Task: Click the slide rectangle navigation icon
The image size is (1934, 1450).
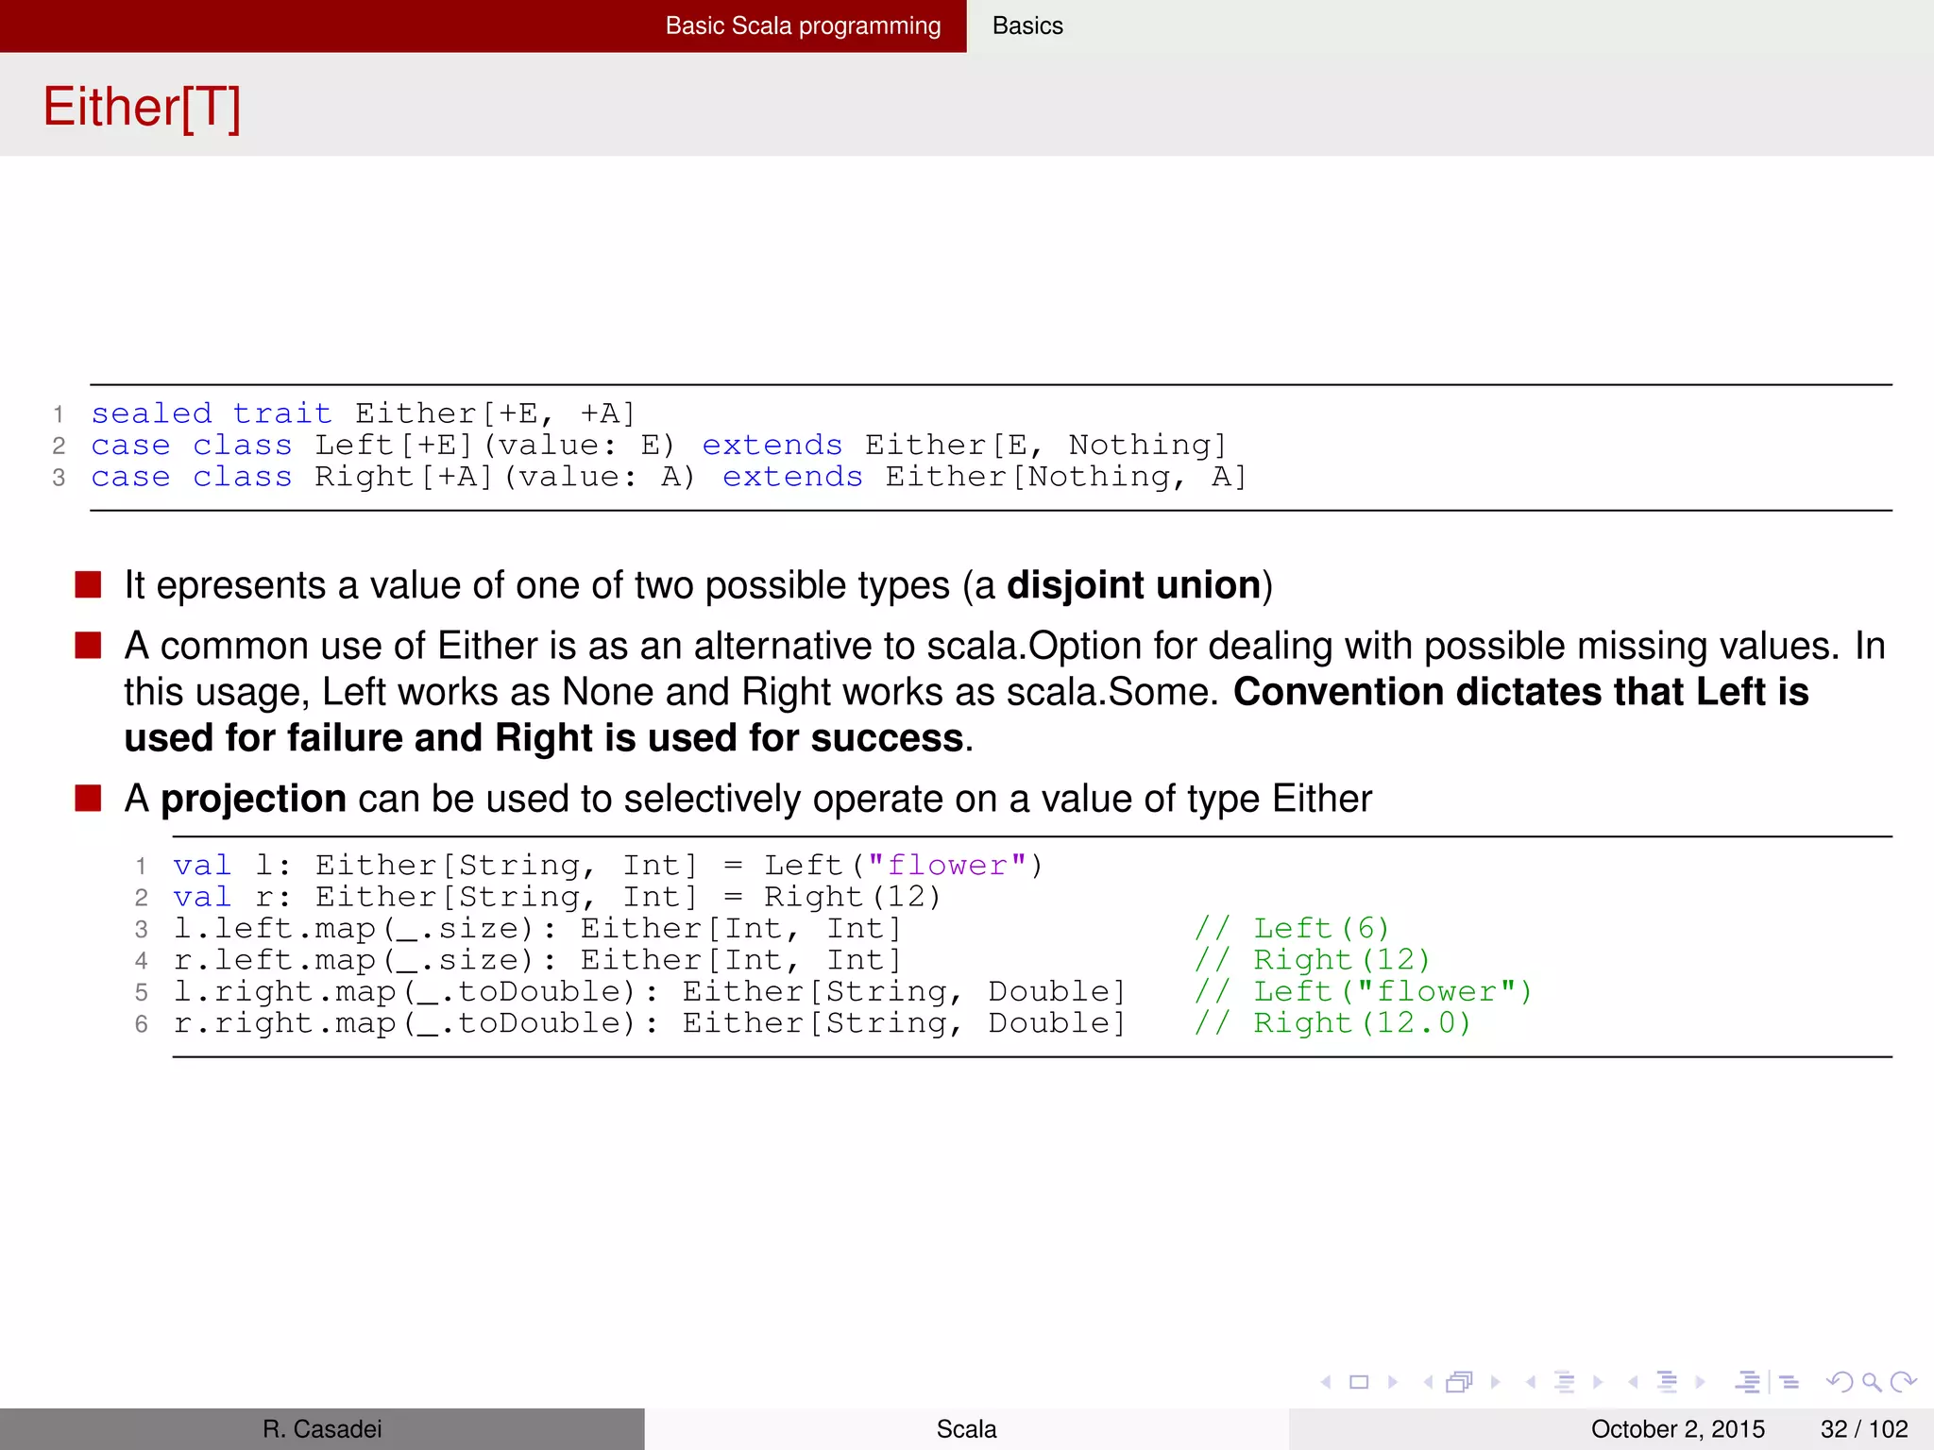Action: tap(1359, 1382)
